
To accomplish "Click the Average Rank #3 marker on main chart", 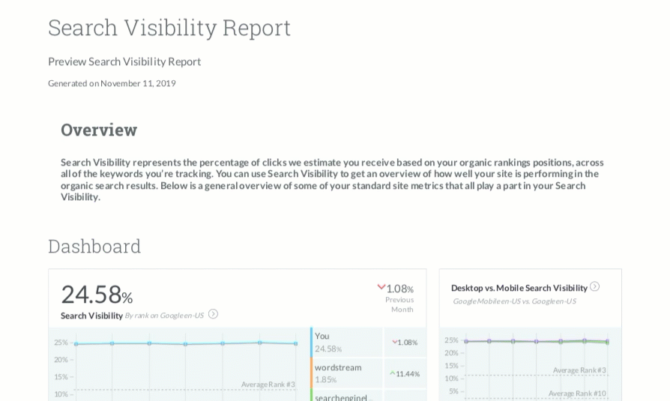I will [268, 385].
